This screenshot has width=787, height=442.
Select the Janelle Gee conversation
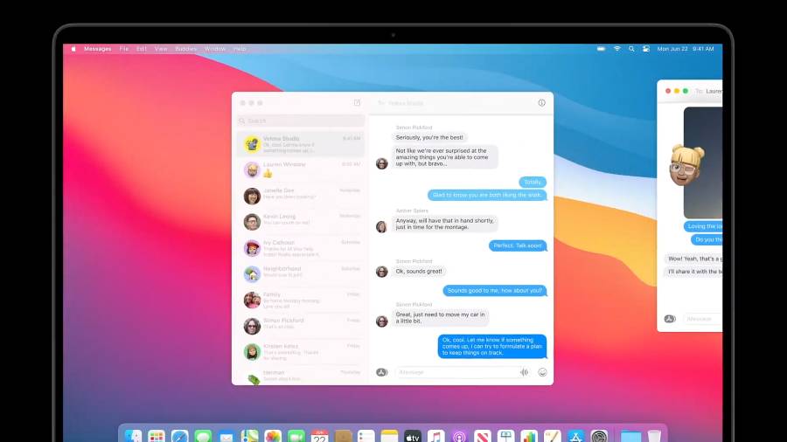coord(301,196)
